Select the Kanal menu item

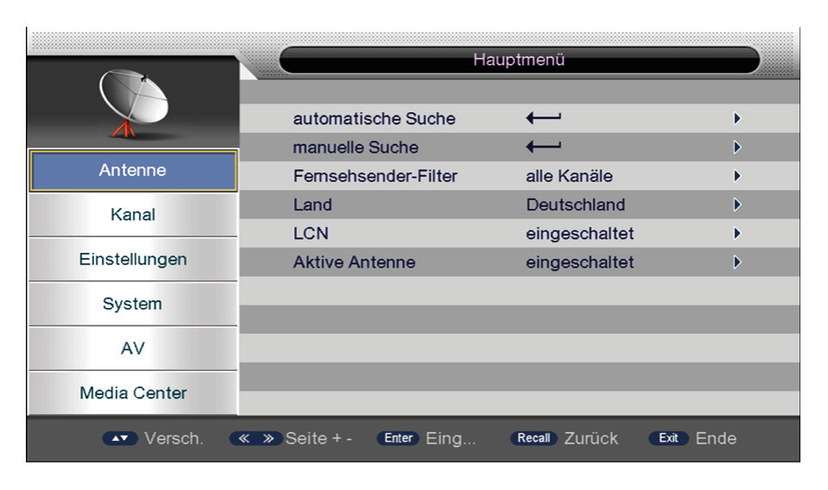133,215
